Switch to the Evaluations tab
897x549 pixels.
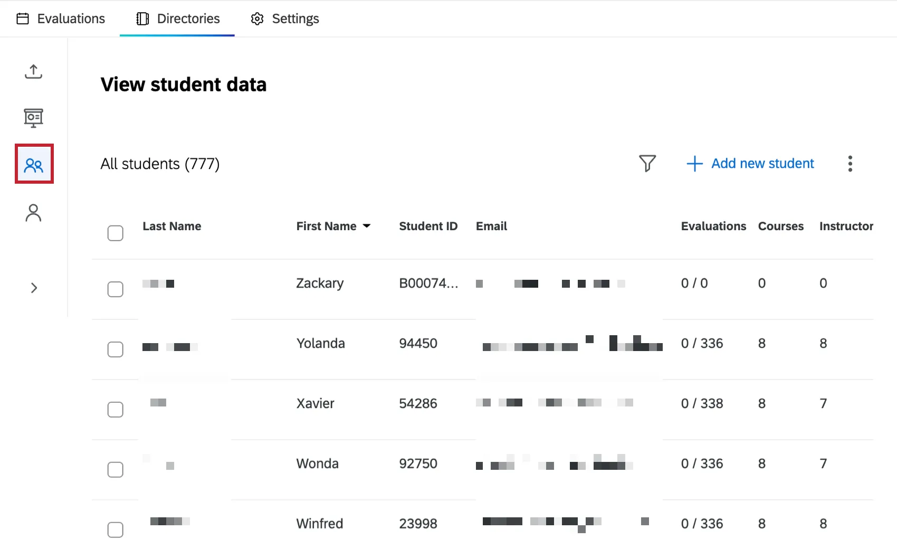coord(61,19)
